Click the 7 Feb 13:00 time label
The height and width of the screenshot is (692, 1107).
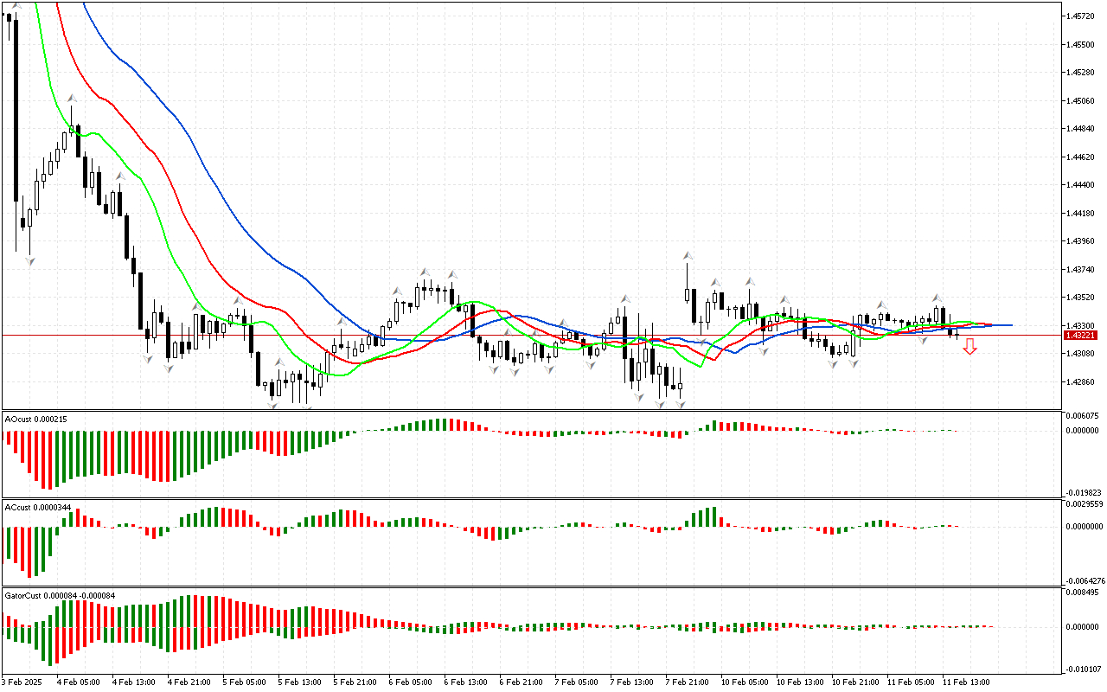pos(632,682)
